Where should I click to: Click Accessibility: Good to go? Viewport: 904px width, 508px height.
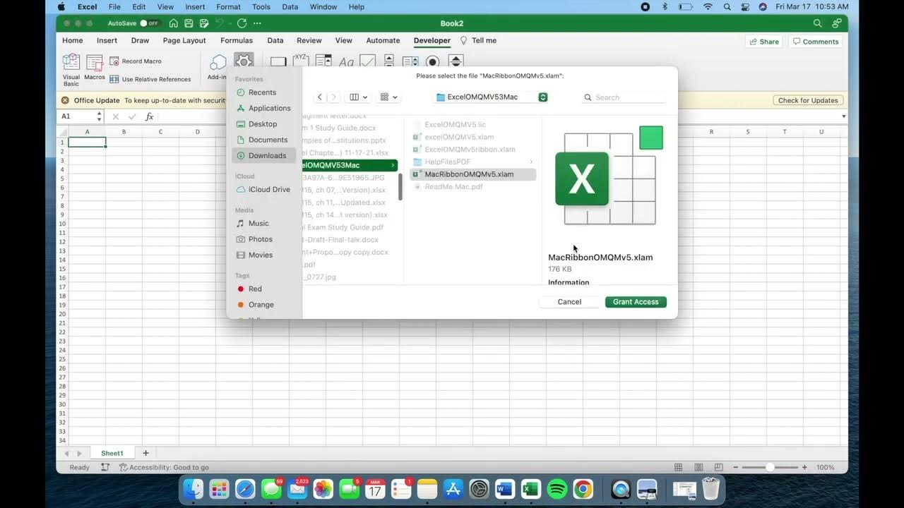(164, 467)
